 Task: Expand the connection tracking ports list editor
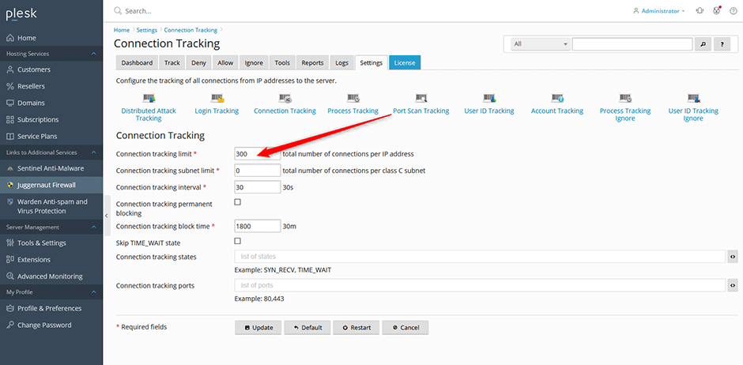733,285
